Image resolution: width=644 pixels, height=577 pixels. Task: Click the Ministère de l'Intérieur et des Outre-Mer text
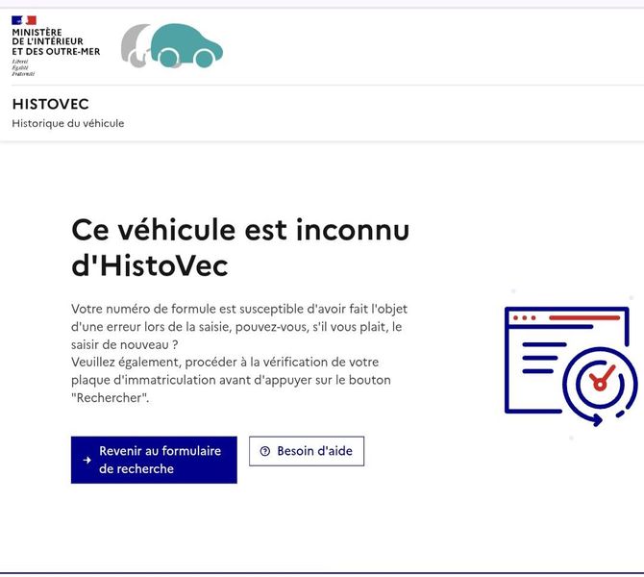point(56,42)
